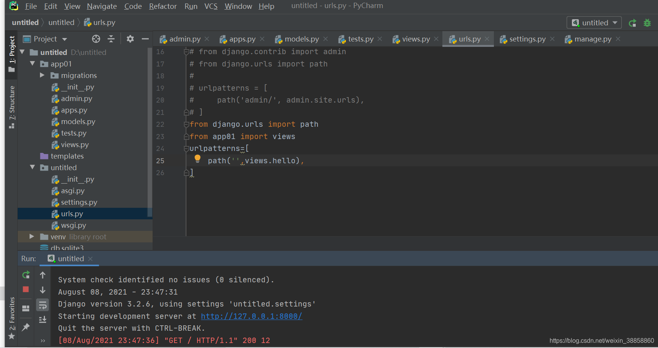Rerun the server in Run panel

[x=26, y=275]
